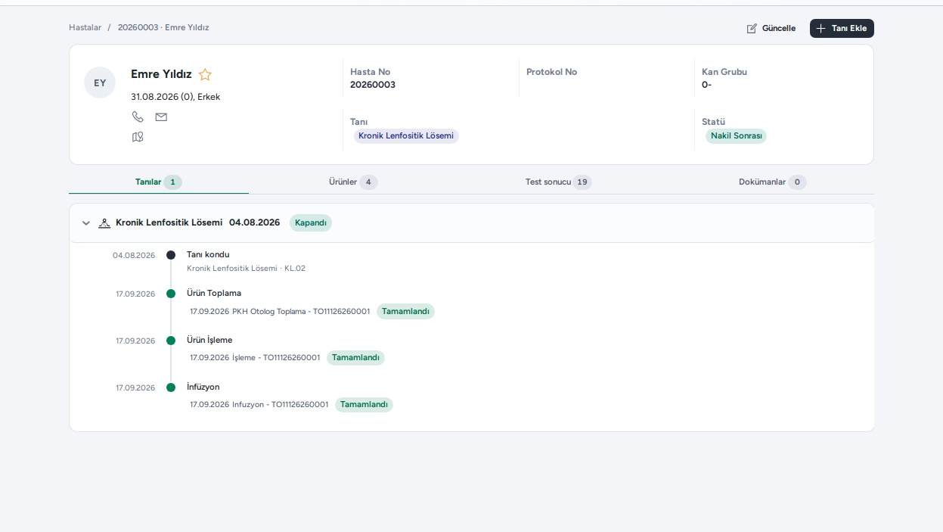Click the blood group value 0-

706,85
